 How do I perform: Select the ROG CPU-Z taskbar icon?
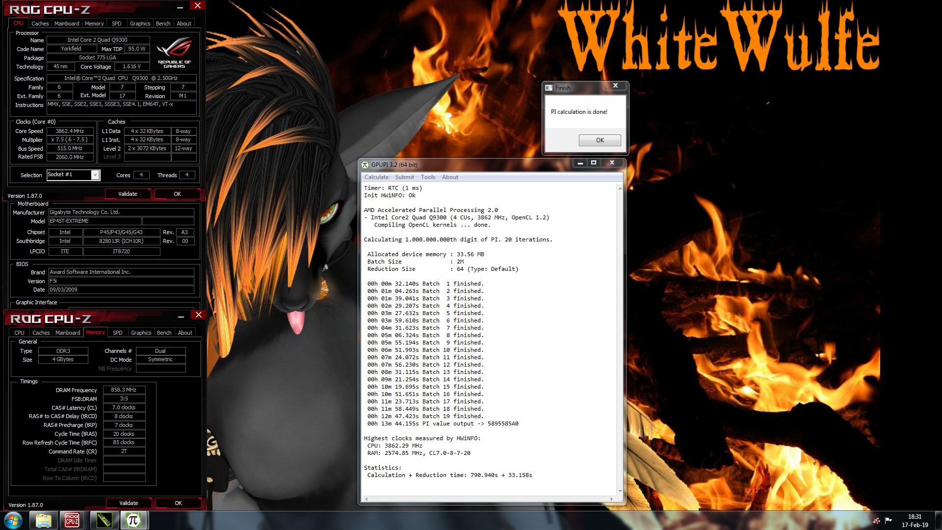pos(72,520)
